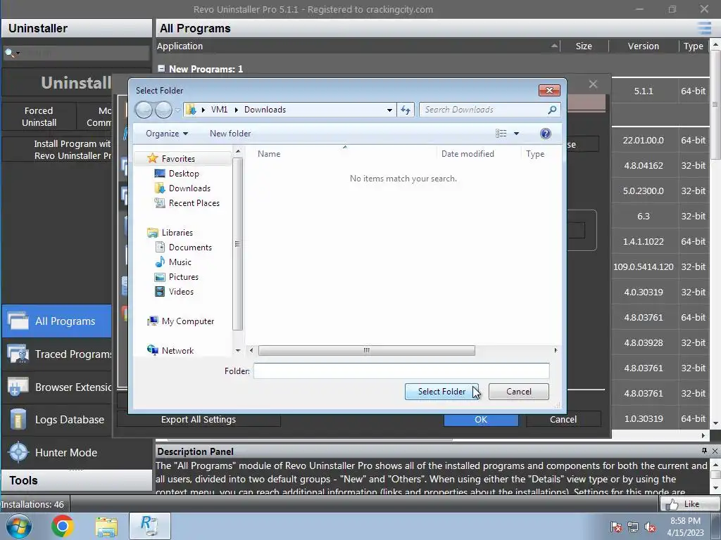Image resolution: width=721 pixels, height=540 pixels.
Task: Click the Forced Uninstall button
Action: click(39, 117)
